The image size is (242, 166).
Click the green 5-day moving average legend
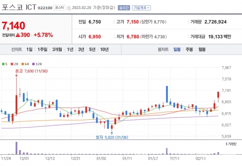[x=4, y=64]
